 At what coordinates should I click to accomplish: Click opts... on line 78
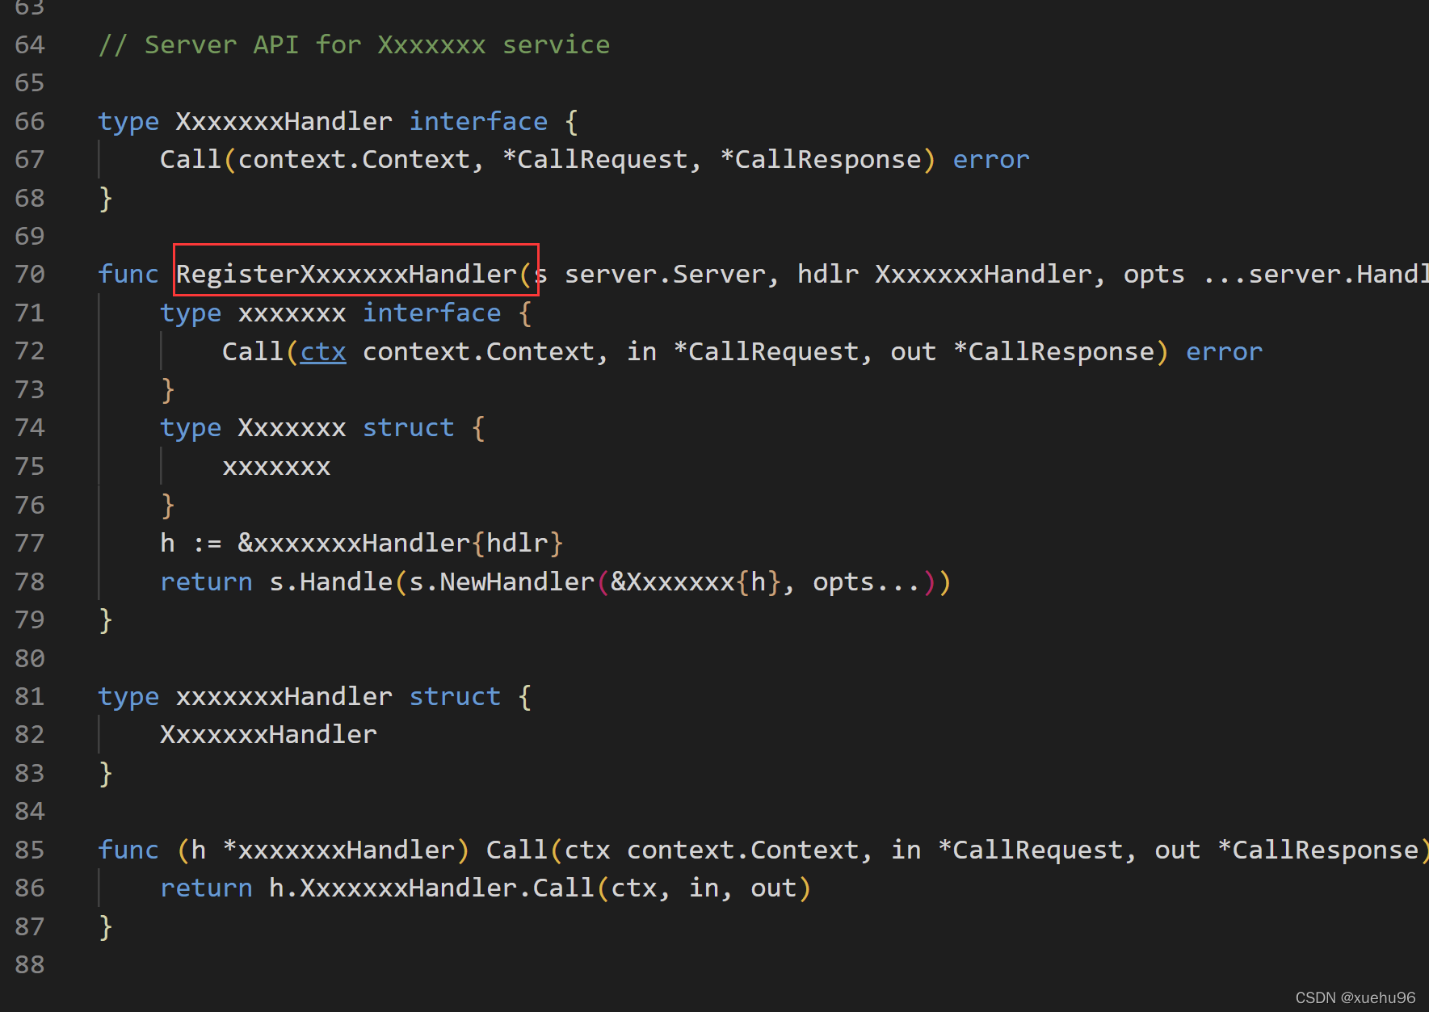click(867, 582)
